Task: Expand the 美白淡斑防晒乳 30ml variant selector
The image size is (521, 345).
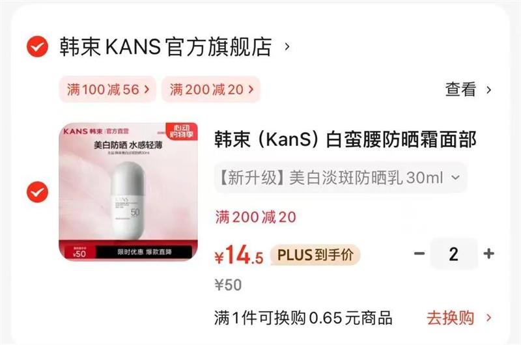Action: [x=341, y=178]
